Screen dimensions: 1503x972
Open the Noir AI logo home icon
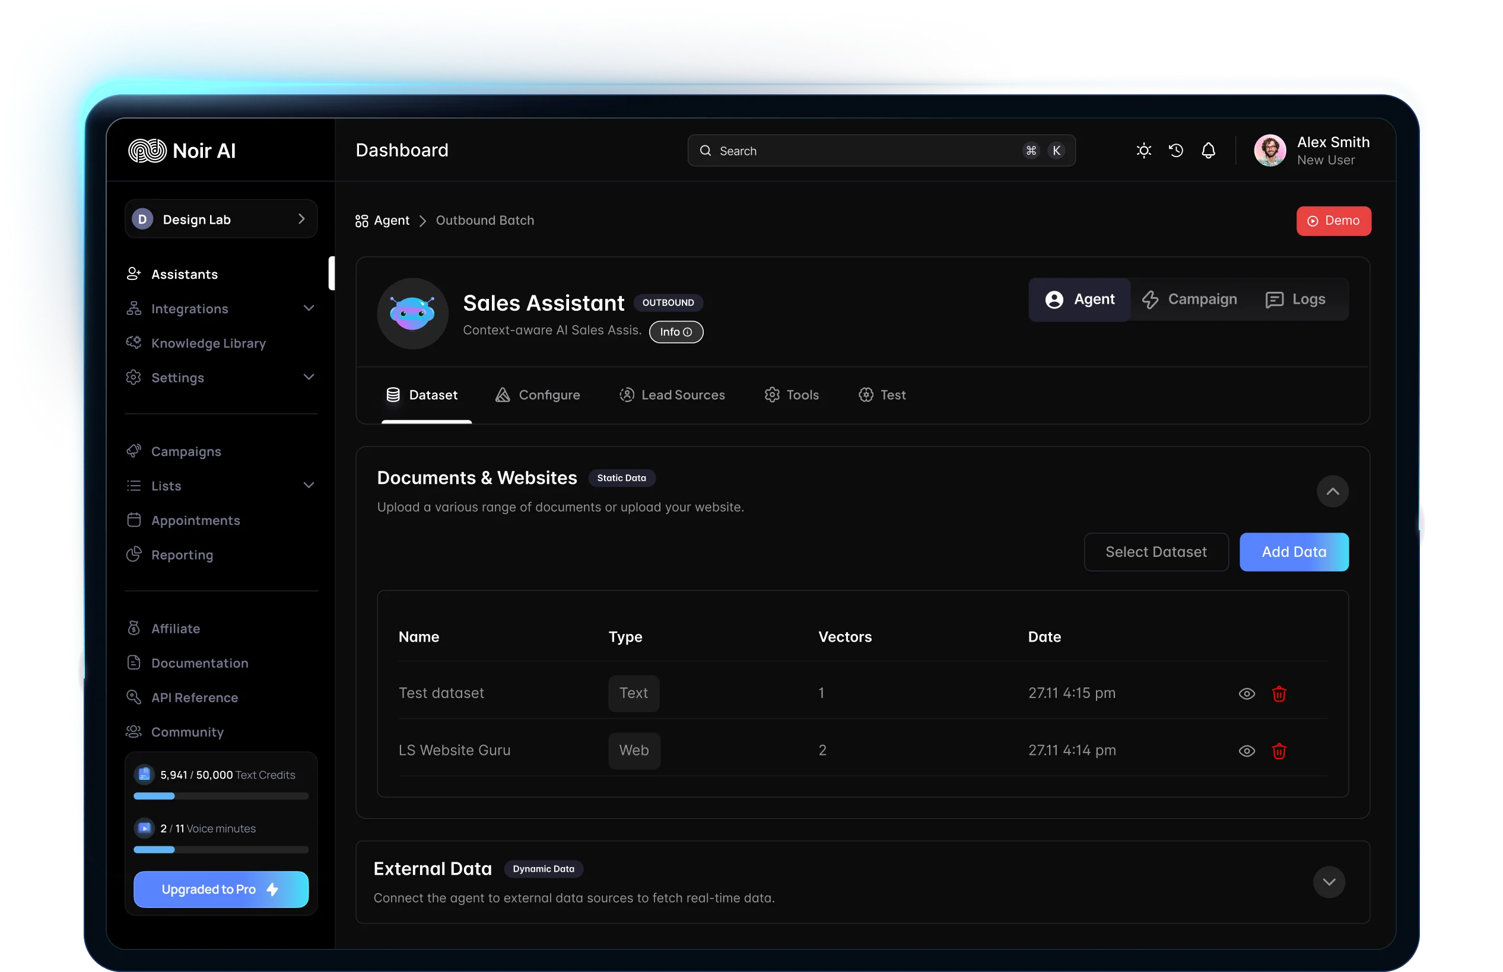146,150
